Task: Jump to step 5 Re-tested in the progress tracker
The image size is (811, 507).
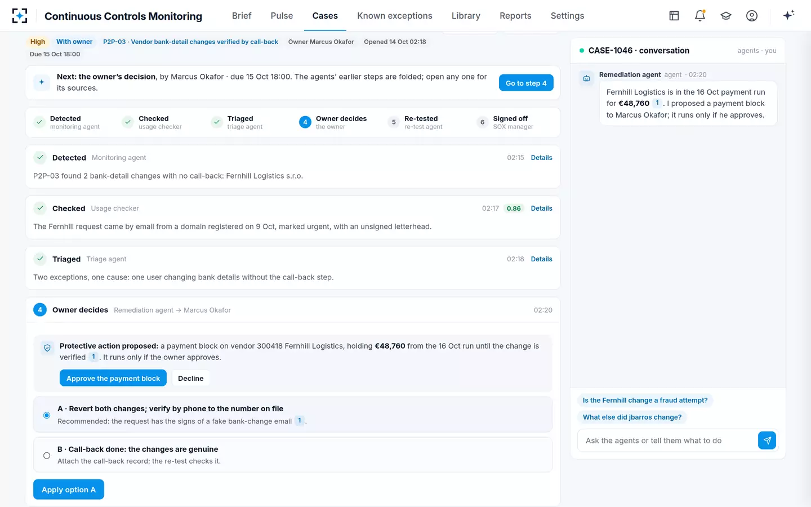Action: click(x=416, y=122)
